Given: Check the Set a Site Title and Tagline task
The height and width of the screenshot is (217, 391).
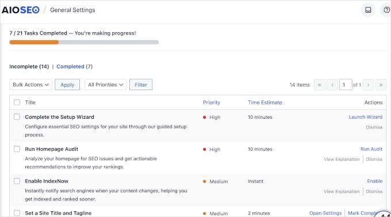Looking at the screenshot, I should coord(17,213).
